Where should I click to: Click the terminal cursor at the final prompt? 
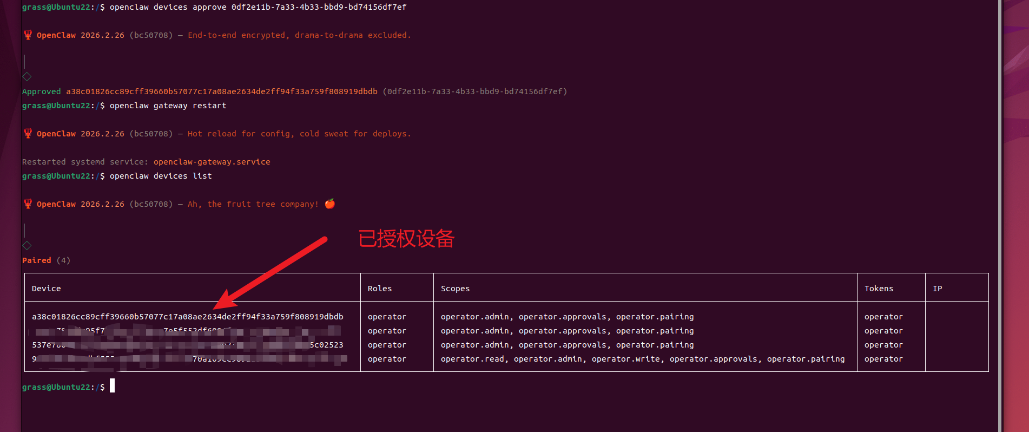click(x=113, y=386)
